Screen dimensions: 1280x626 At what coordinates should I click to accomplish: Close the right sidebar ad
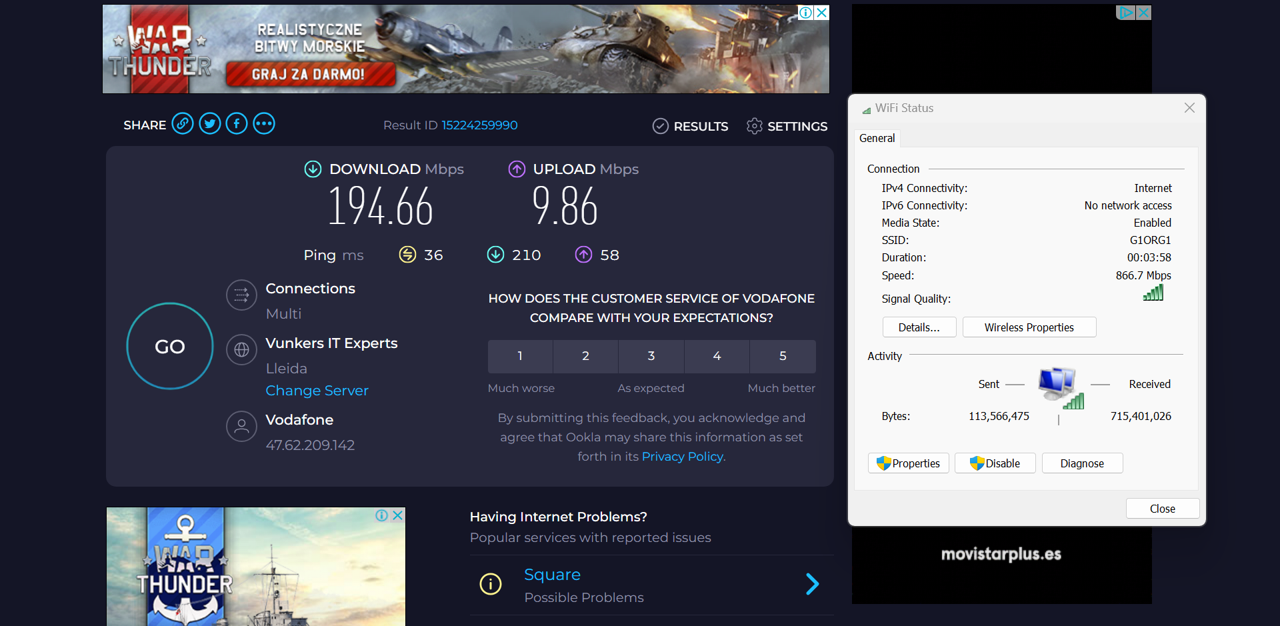click(1144, 12)
